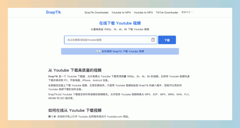Image resolution: width=240 pixels, height=128 pixels.
Task: Open the 如何使用 SnapTik 下载 Youtube 视频 banner
Action: (120, 51)
